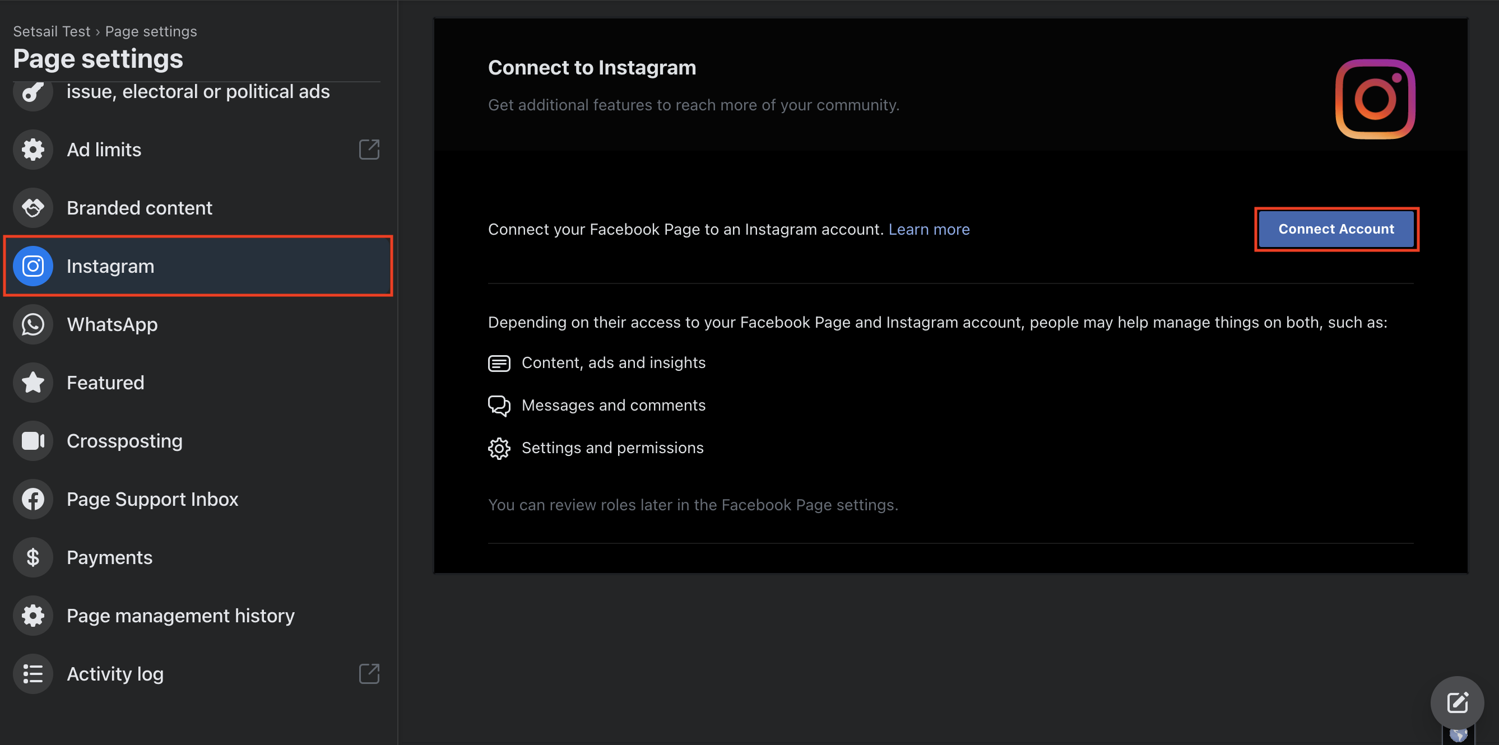Viewport: 1499px width, 745px height.
Task: Click the Activity log list icon
Action: 33,673
